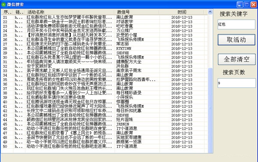Click the sequence number 39
Image resolution: width=258 pixels, height=162 pixels.
click(x=5, y=97)
